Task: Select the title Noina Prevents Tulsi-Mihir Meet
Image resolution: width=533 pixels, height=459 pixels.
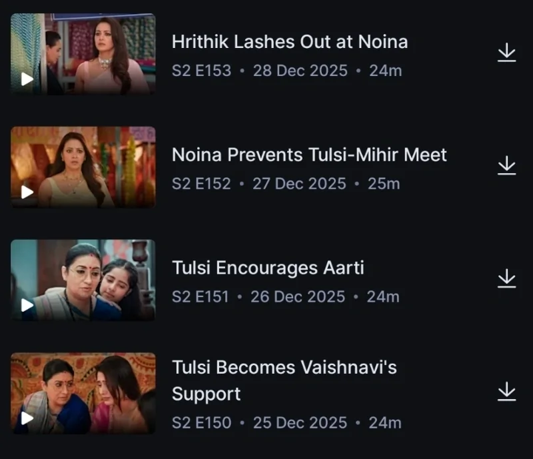Action: click(x=309, y=155)
